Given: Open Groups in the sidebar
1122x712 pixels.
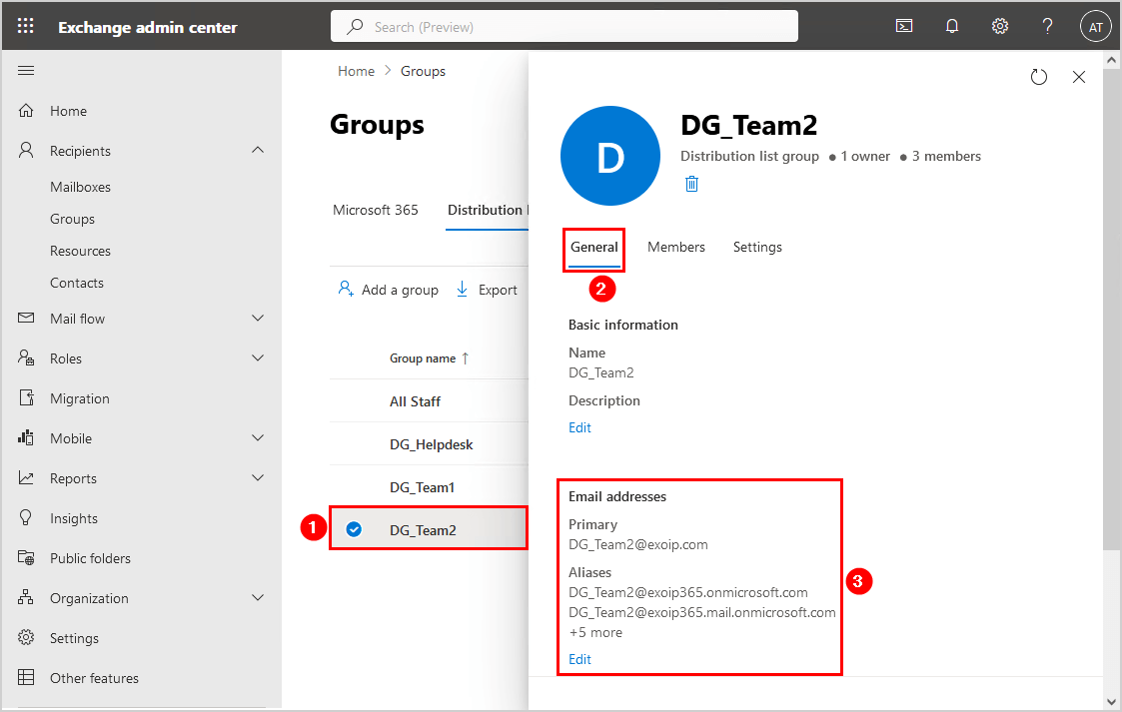Looking at the screenshot, I should (72, 219).
